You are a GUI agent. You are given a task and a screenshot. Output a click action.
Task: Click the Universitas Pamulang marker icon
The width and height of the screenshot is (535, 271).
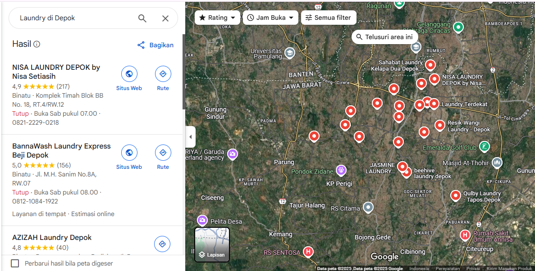290,53
